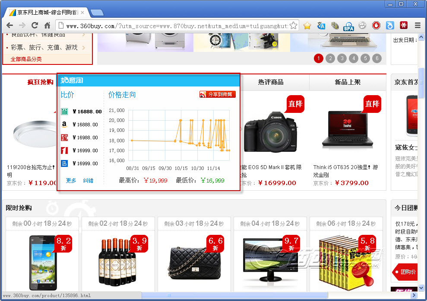Open the 8.2折 smartphone deal image
427x301 pixels.
click(43, 263)
